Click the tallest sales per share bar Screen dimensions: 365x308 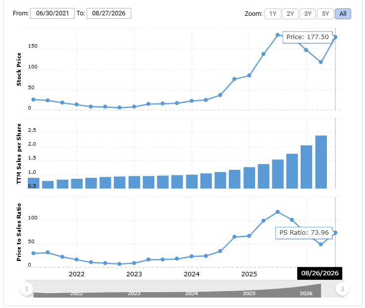coord(321,162)
